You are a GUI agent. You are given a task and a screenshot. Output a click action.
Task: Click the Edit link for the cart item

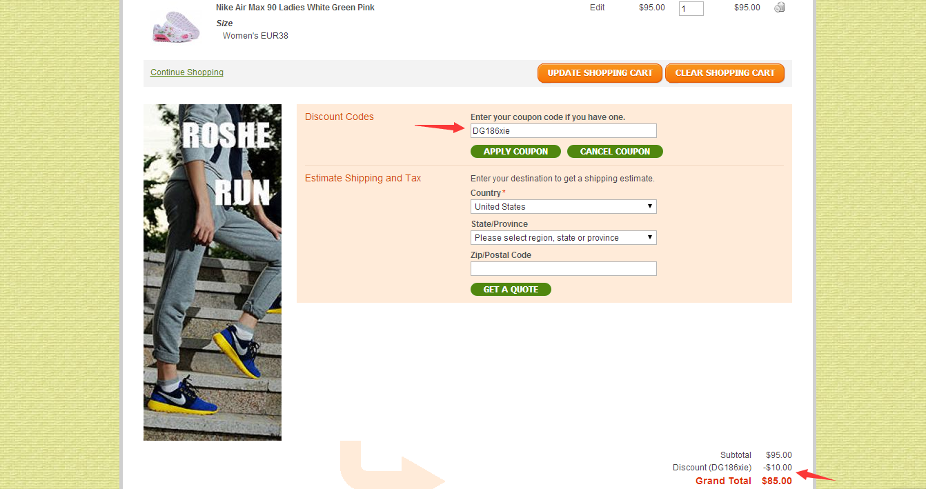598,8
